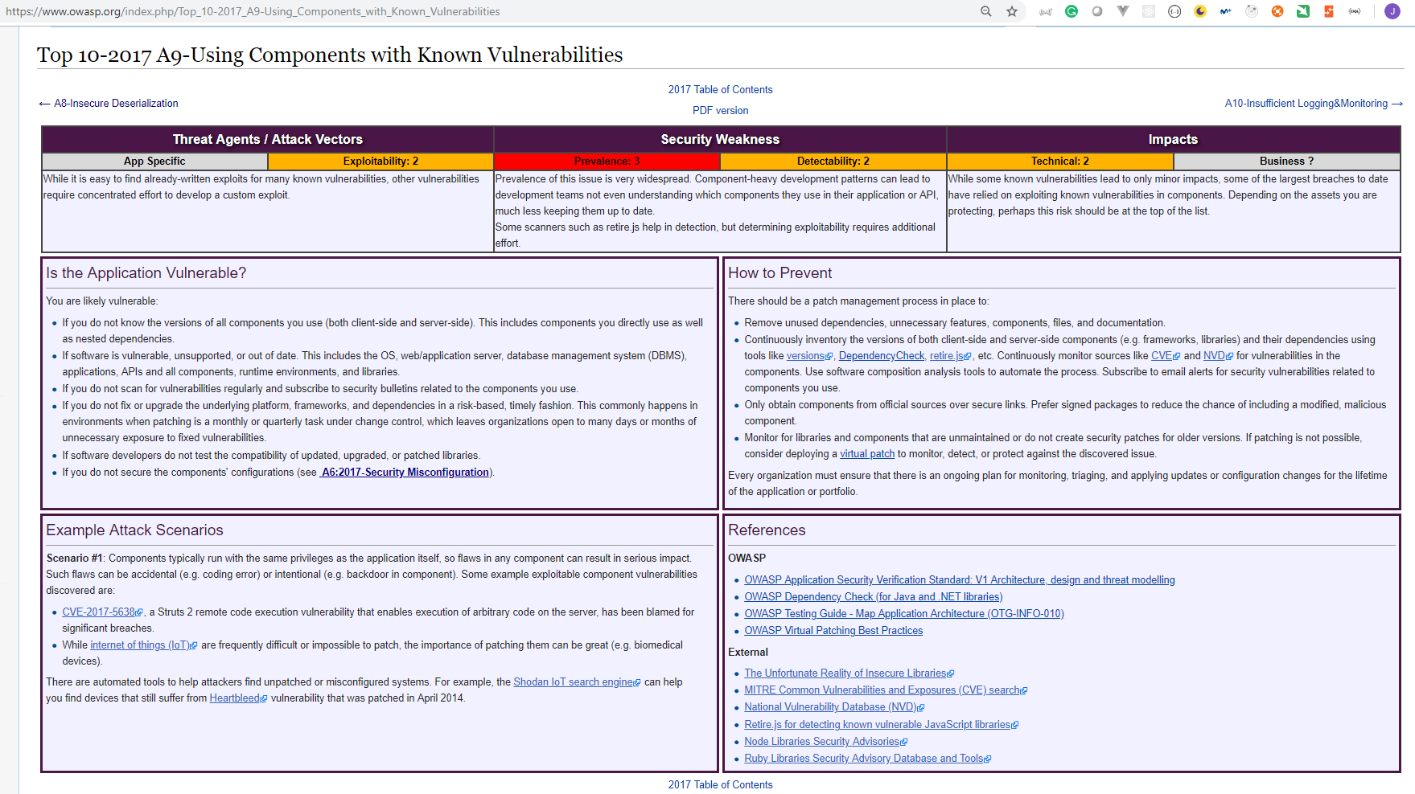Click the Threat Agents / Attack Vectors header
This screenshot has width=1415, height=794.
click(x=268, y=139)
